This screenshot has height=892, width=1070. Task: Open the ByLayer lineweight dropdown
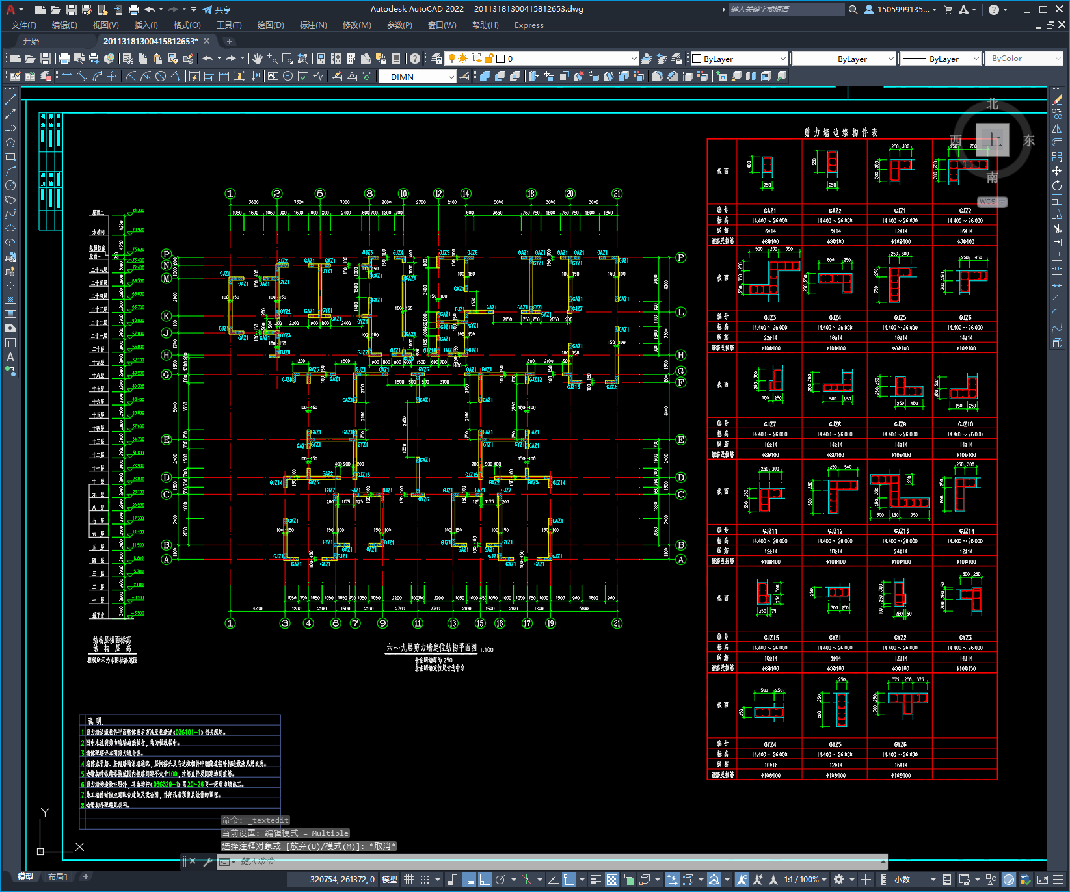[941, 59]
